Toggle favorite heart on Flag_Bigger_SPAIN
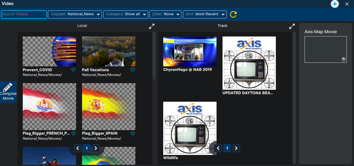This screenshot has height=166, width=354. 133,133
